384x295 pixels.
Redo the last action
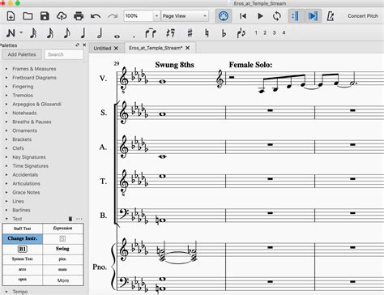click(113, 16)
